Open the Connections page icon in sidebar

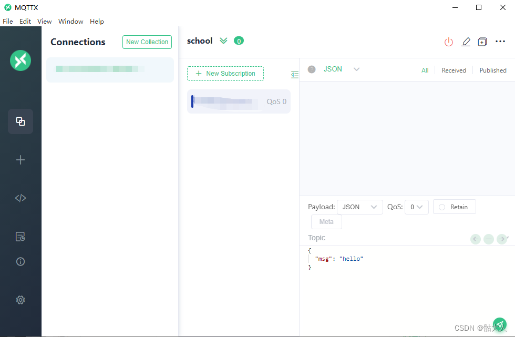click(20, 121)
